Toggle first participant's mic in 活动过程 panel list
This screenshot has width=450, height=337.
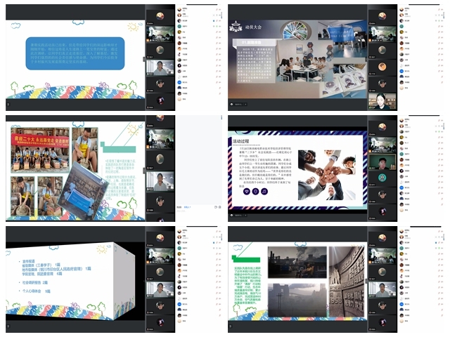coord(441,121)
